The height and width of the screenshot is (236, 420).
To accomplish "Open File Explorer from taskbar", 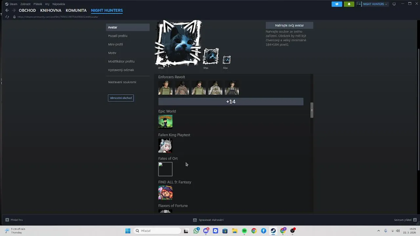I will 235,231.
